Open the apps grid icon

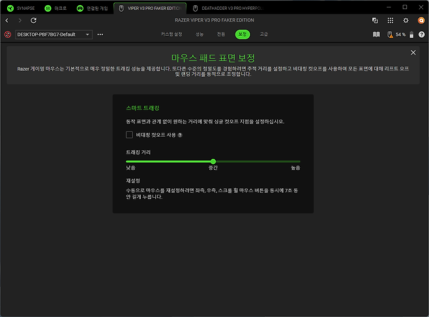[x=390, y=20]
